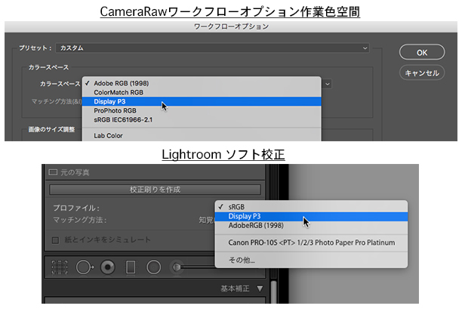Open the プリセット カスタム dropdown

click(213, 48)
